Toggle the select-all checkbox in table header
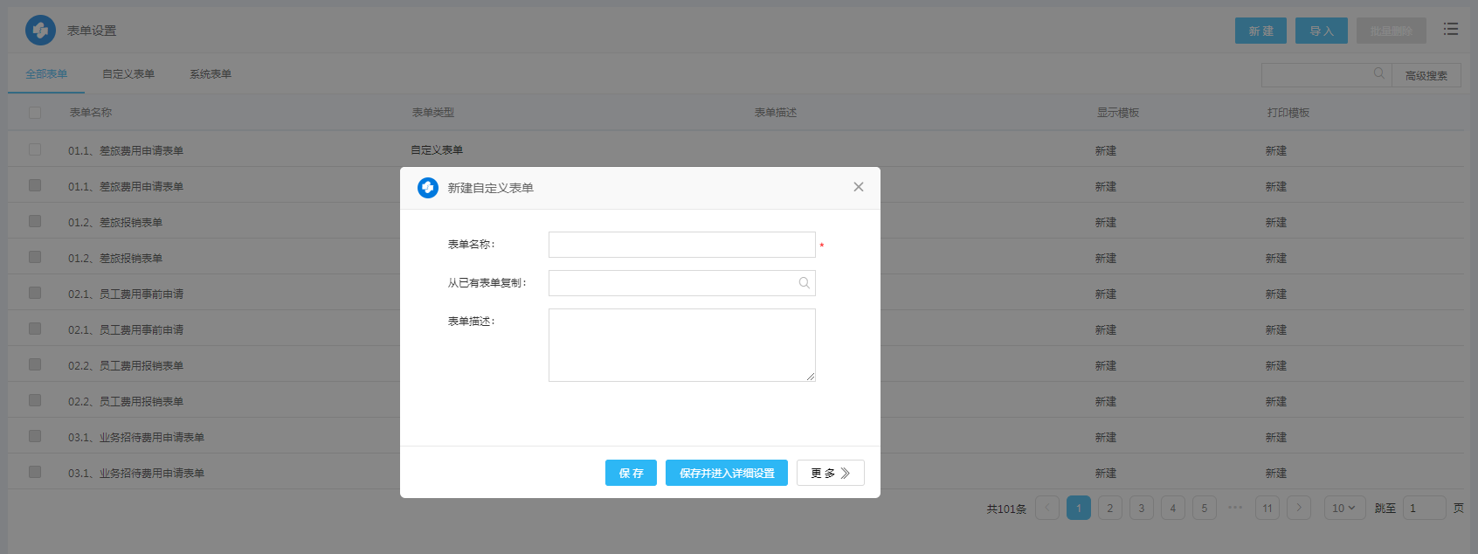 tap(35, 113)
